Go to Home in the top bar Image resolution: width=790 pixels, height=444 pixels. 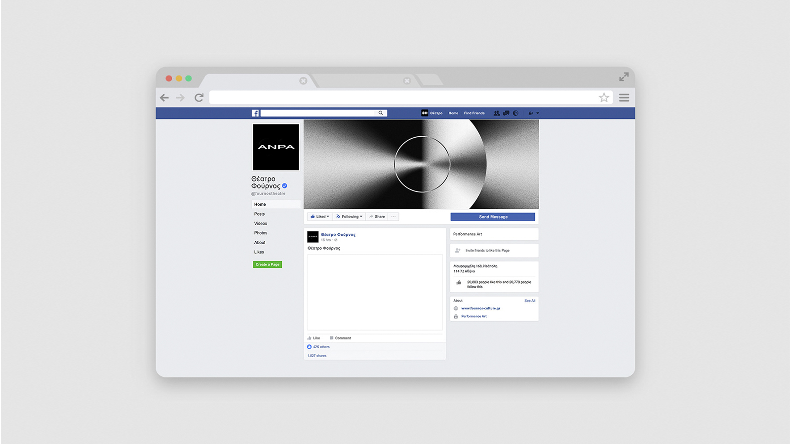(453, 113)
